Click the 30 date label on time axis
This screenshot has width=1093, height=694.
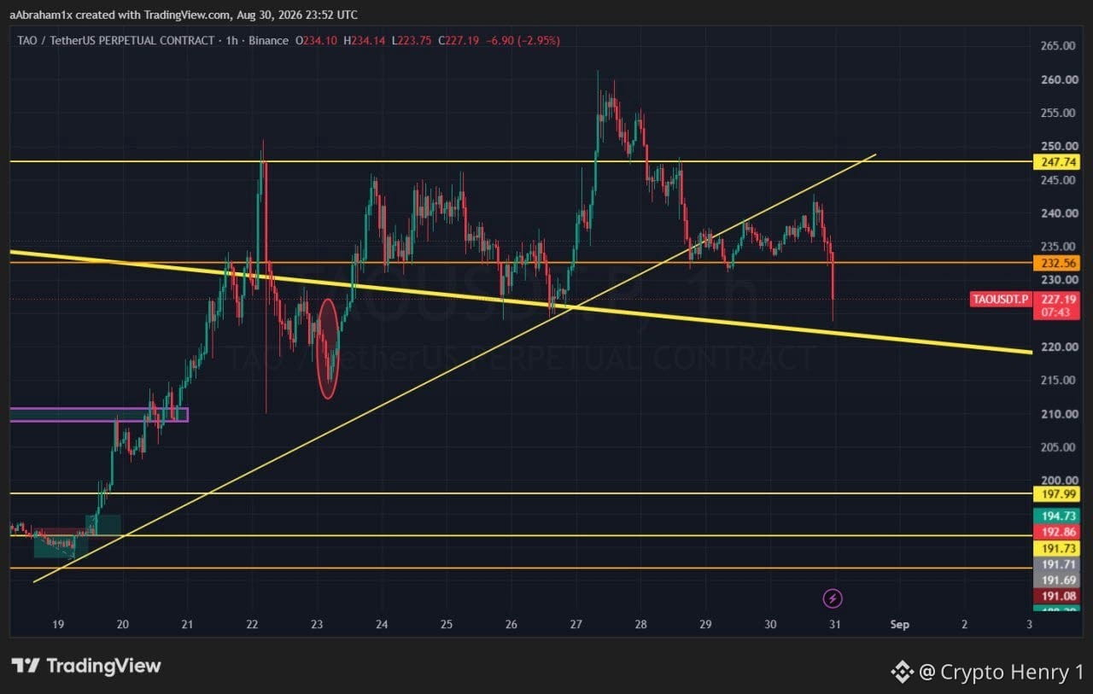pos(770,625)
